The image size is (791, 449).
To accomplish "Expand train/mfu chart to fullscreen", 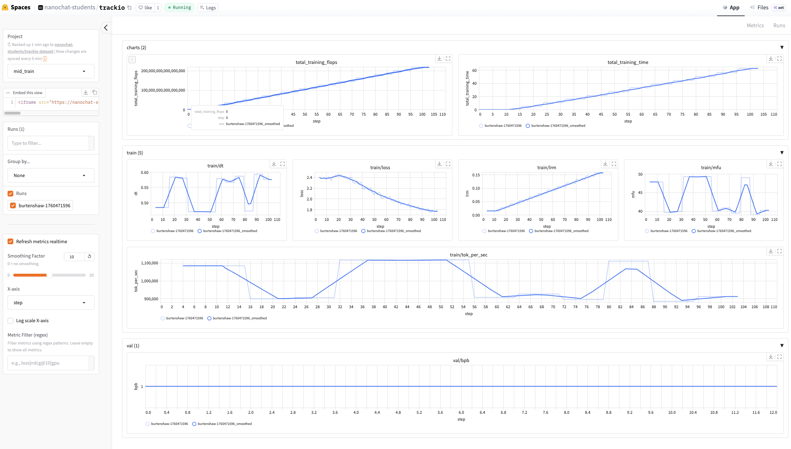I will coord(780,164).
